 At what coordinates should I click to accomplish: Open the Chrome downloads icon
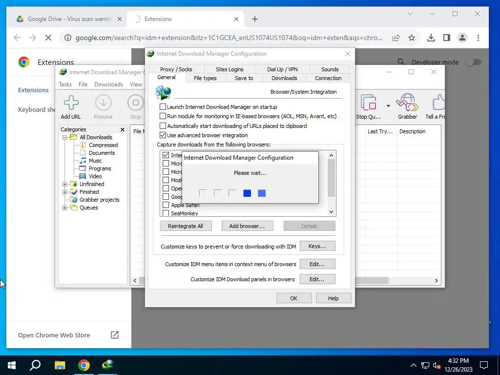pos(431,38)
